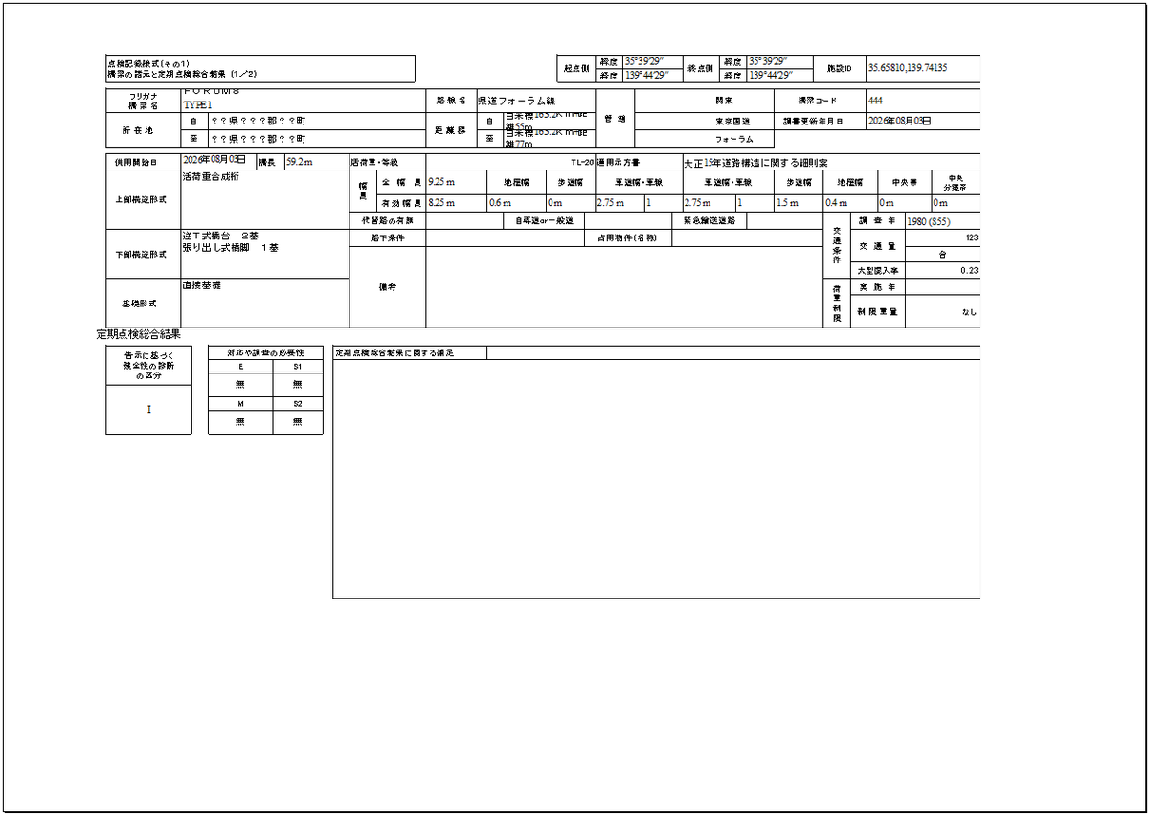
Task: Click the 距離標 label cell
Action: pos(450,129)
